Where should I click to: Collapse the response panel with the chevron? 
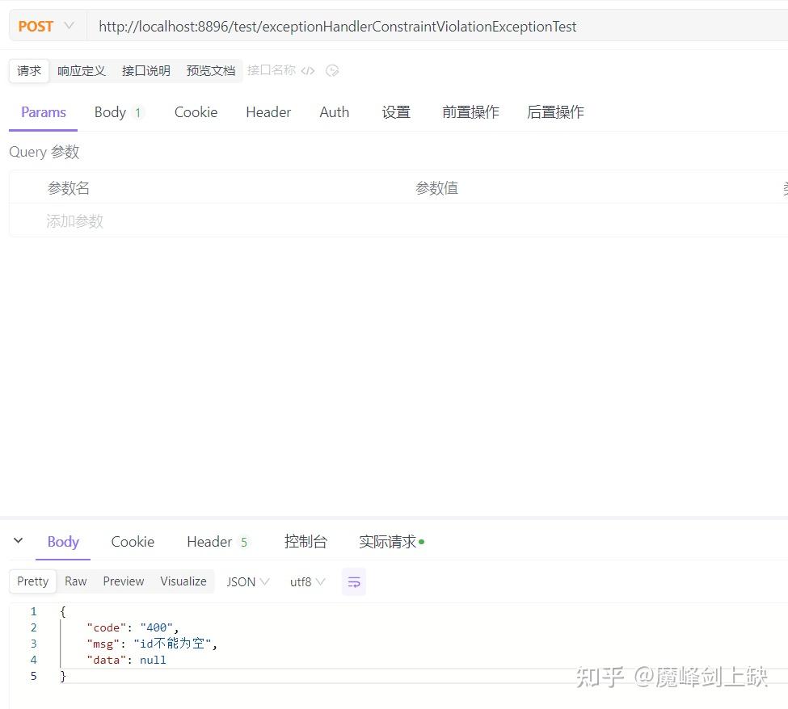tap(18, 541)
